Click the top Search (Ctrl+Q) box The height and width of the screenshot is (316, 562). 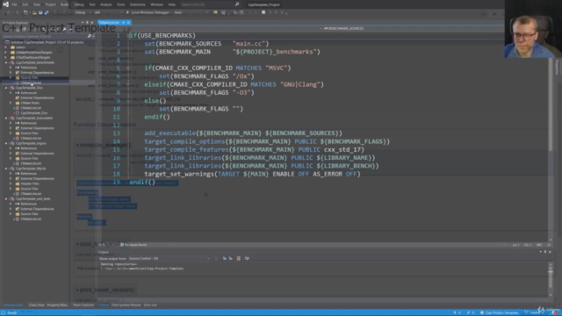click(x=210, y=4)
